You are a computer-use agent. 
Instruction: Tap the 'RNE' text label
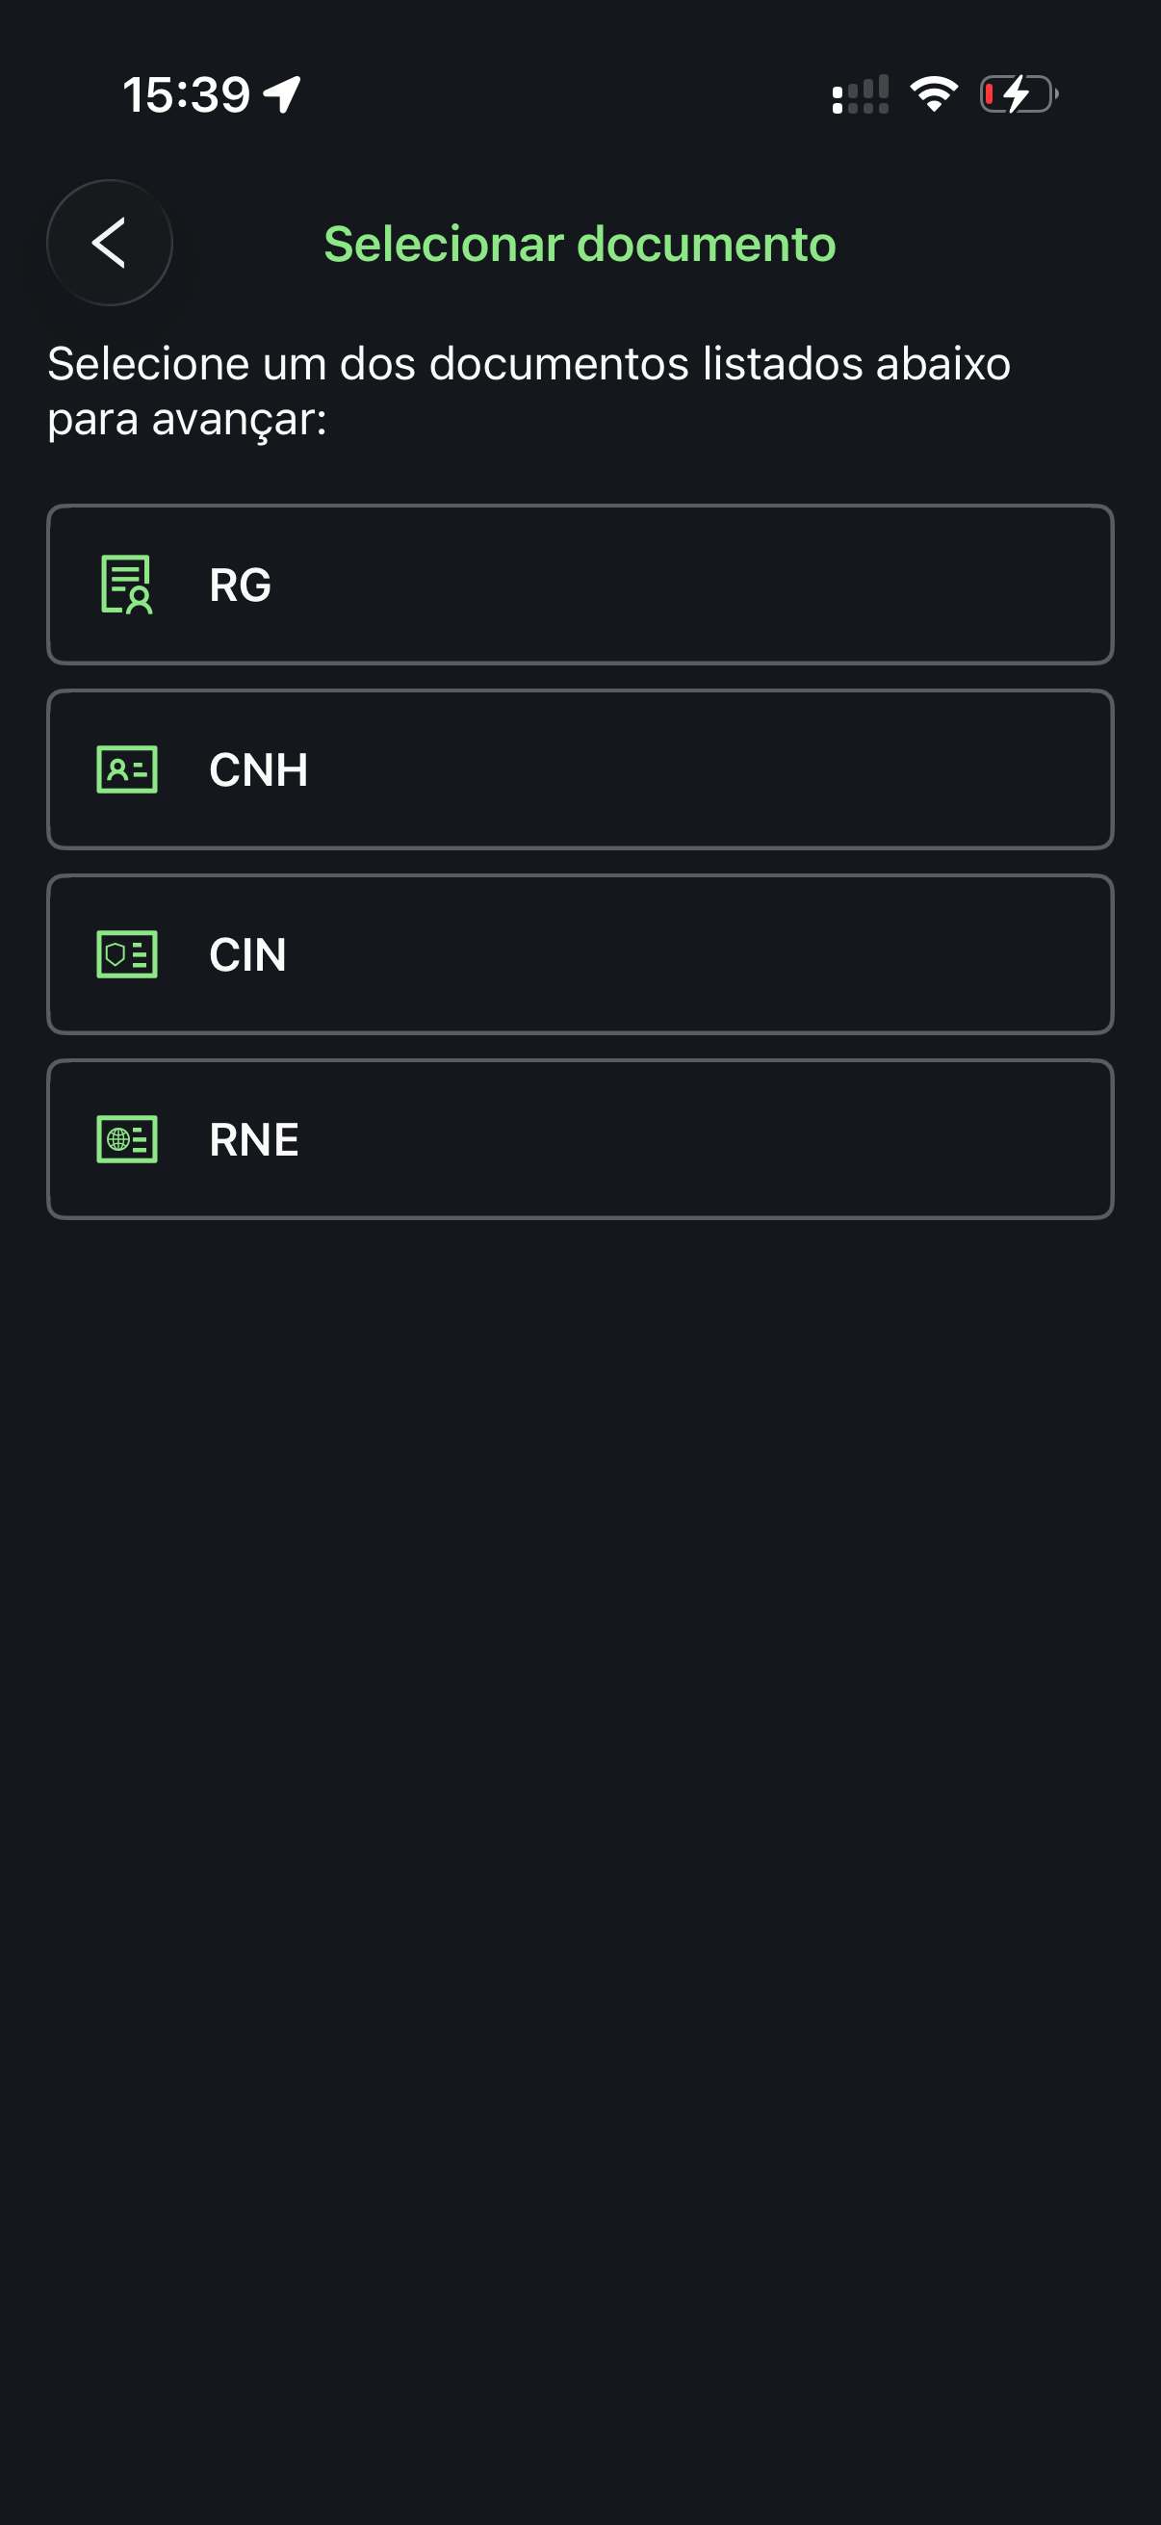pyautogui.click(x=254, y=1140)
